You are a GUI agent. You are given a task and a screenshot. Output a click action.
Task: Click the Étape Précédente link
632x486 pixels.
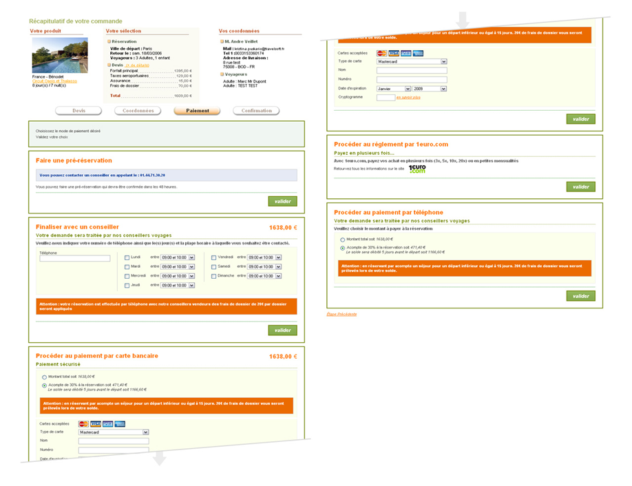click(x=341, y=314)
